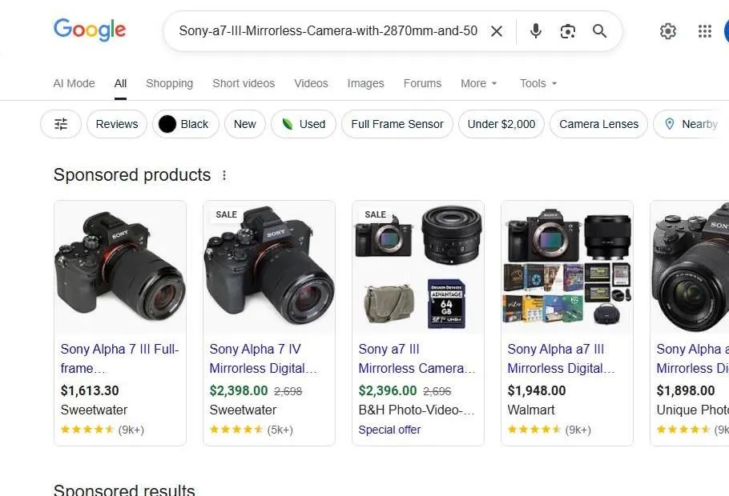Image resolution: width=729 pixels, height=496 pixels.
Task: Open the Short videos tab
Action: [x=244, y=83]
